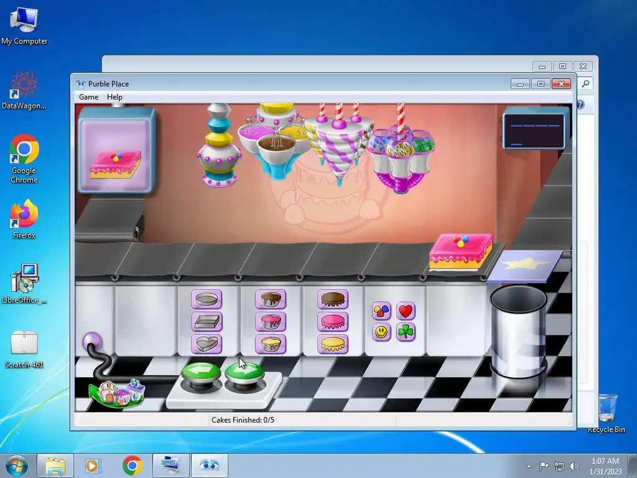
Task: Click the star shipping platform
Action: click(525, 266)
